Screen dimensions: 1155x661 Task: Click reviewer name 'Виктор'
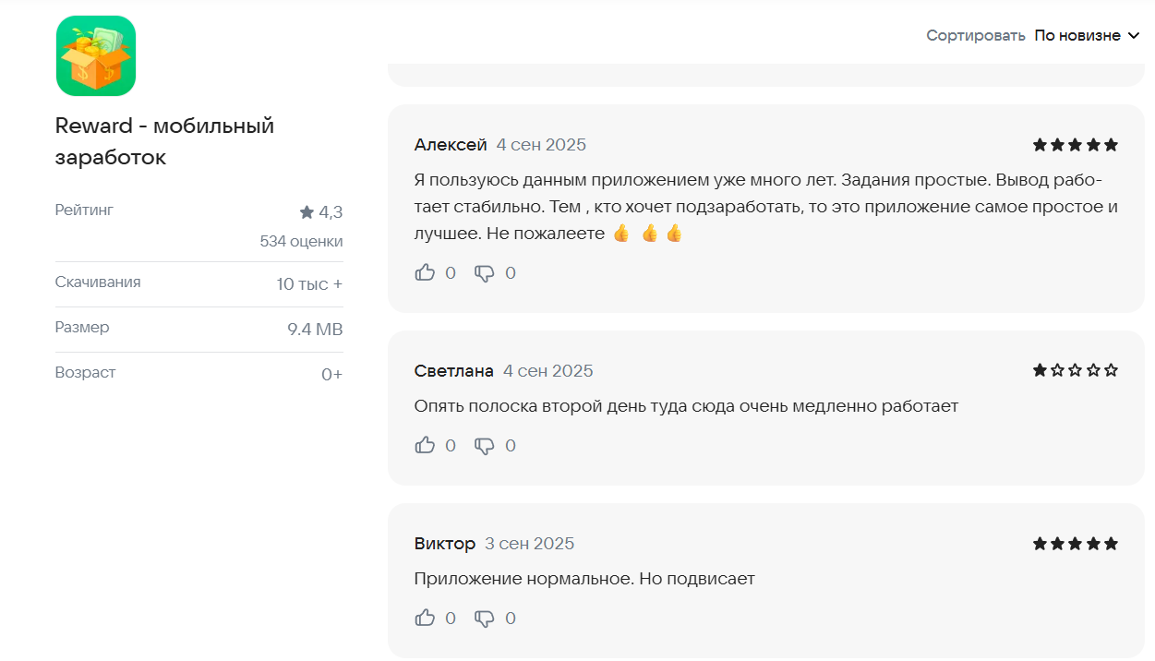(445, 544)
